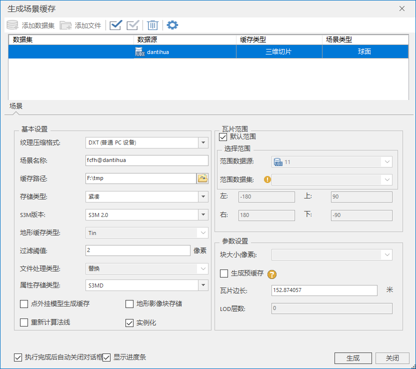Click the 数据源 column header
The height and width of the screenshot is (369, 416).
(x=185, y=40)
